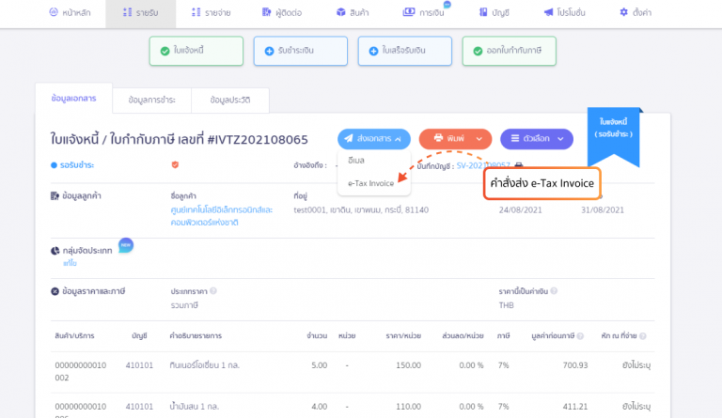Switch to the ข้อมูลประวัติ history tab
Screen dimensions: 722x418
(x=229, y=101)
